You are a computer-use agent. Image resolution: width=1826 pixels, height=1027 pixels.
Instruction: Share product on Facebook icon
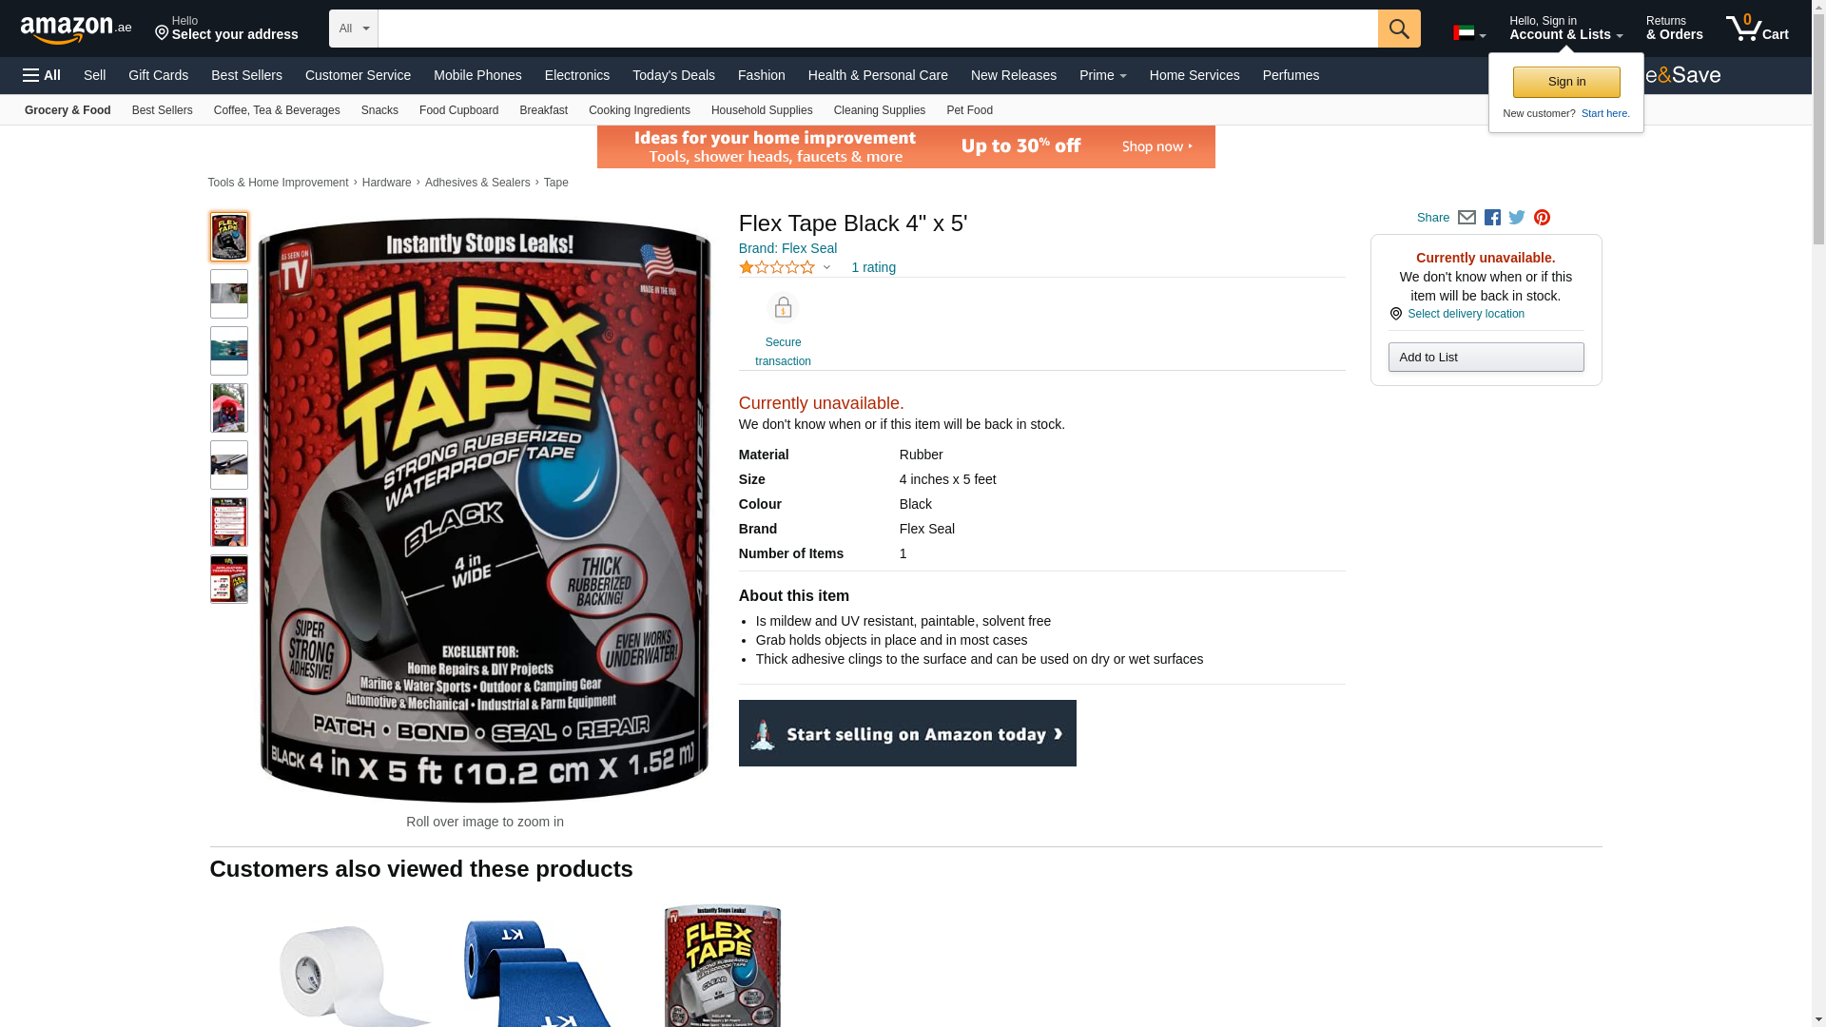(x=1492, y=218)
